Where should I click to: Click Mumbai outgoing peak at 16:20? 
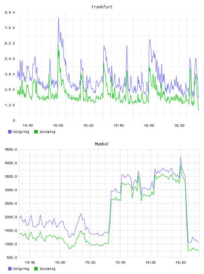click(x=181, y=156)
